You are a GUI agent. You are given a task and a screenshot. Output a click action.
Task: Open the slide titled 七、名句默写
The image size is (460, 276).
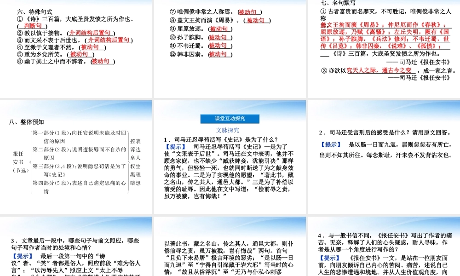[x=384, y=49]
